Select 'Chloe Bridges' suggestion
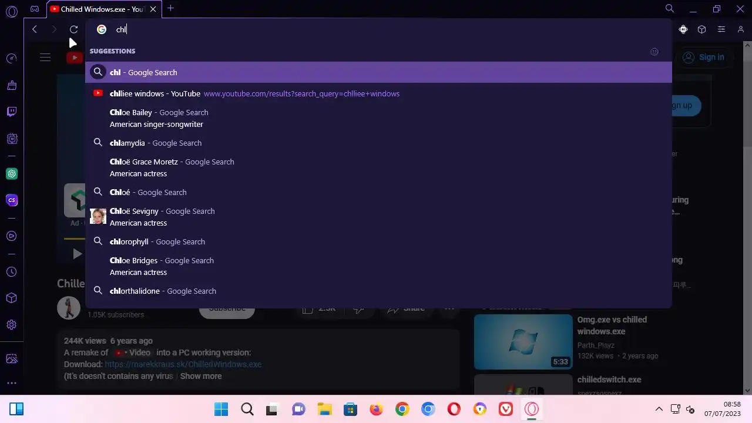The image size is (752, 423). point(378,266)
